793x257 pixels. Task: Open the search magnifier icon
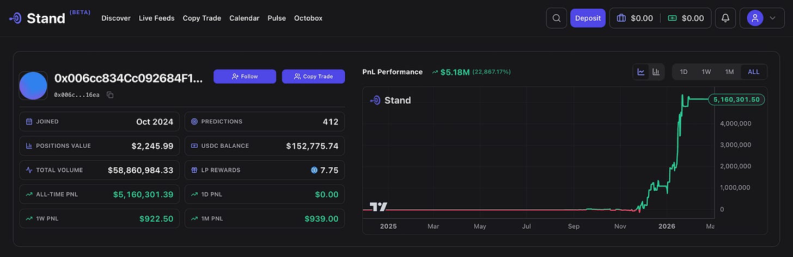click(557, 18)
